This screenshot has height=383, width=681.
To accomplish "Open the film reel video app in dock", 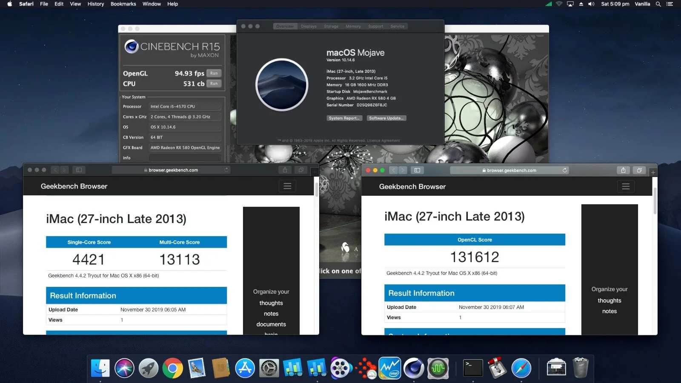I will click(x=341, y=368).
